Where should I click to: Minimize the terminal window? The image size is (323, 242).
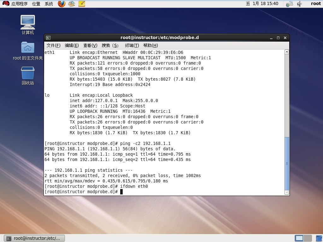click(271, 38)
